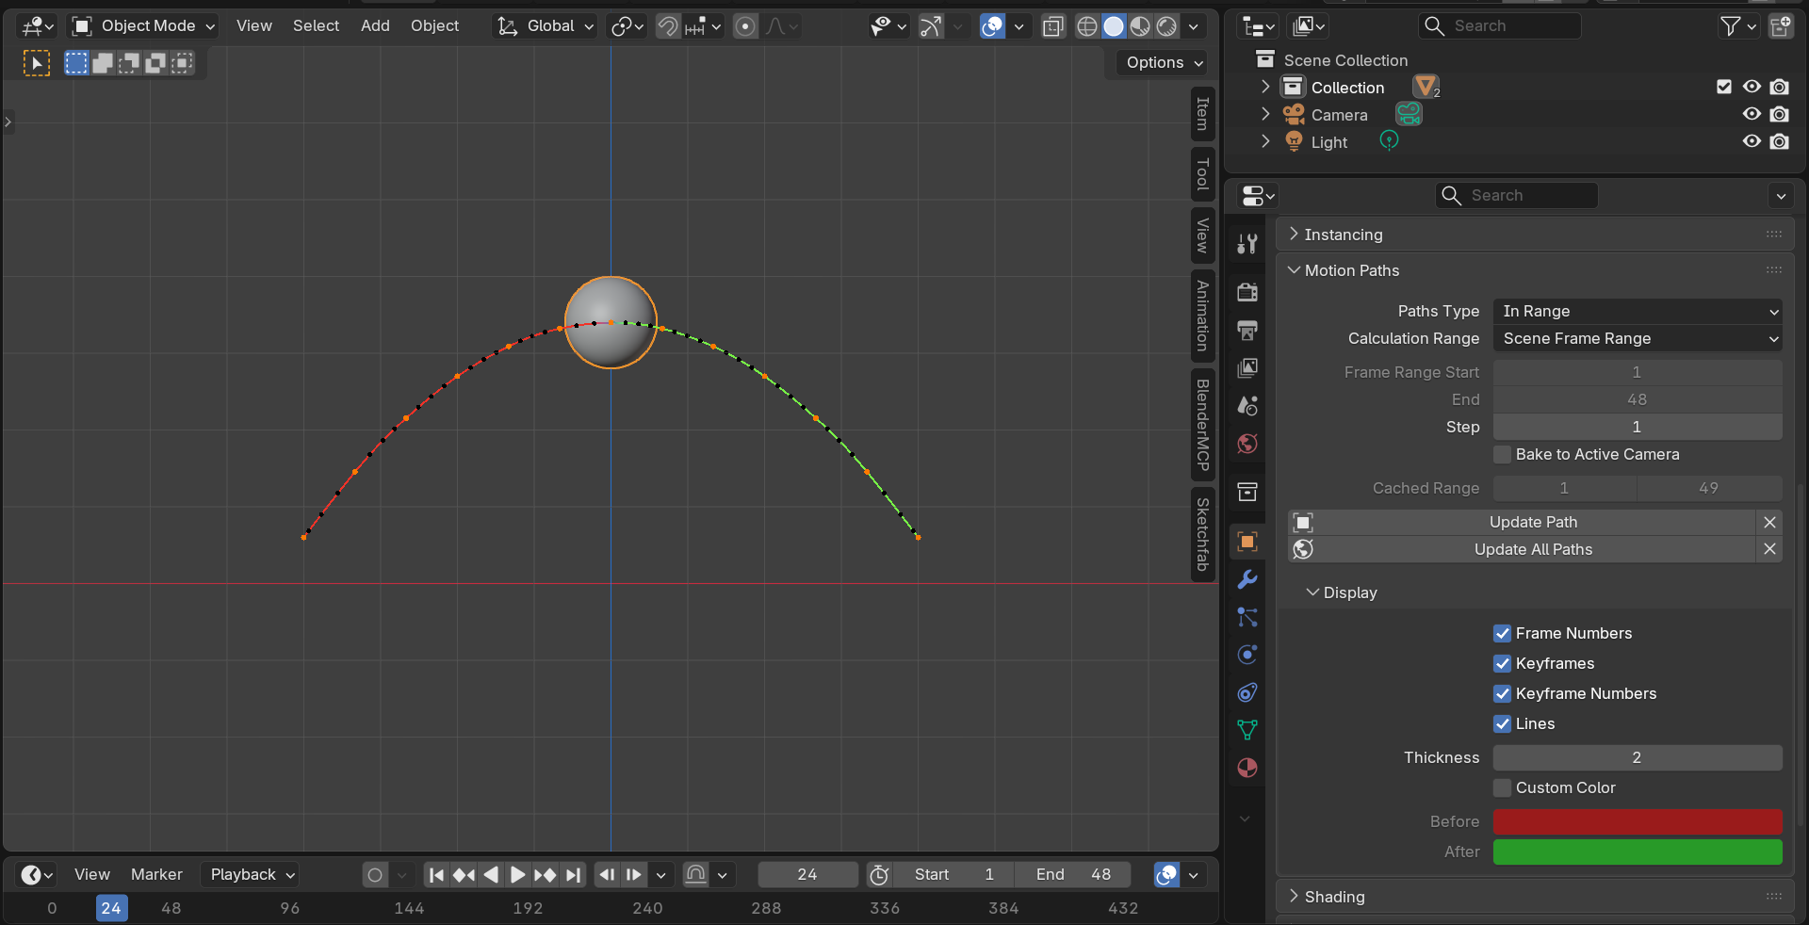
Task: Expand the Collection tree item
Action: coord(1265,87)
